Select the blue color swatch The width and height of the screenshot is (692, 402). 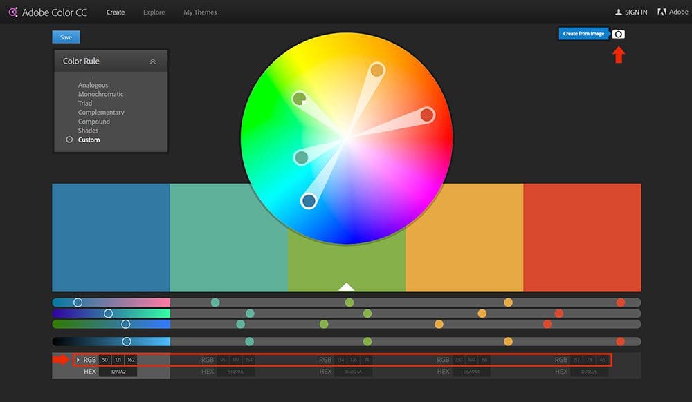[111, 238]
